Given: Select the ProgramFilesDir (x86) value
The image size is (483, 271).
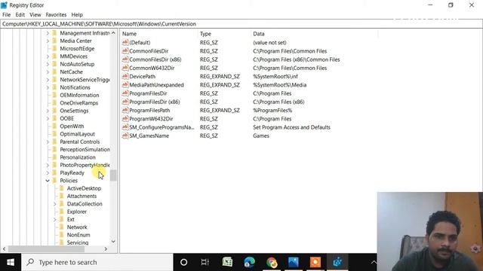Looking at the screenshot, I should point(155,102).
